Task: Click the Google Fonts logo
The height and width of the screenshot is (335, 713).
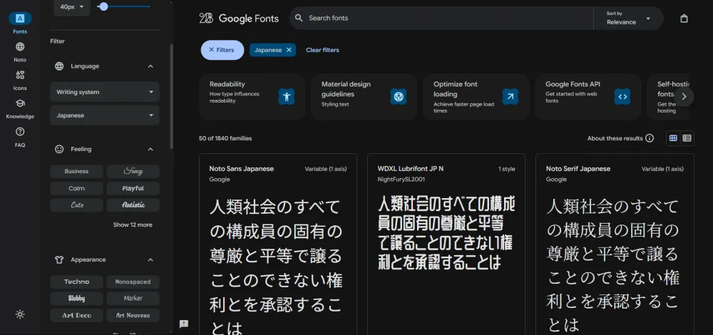Action: [x=239, y=19]
